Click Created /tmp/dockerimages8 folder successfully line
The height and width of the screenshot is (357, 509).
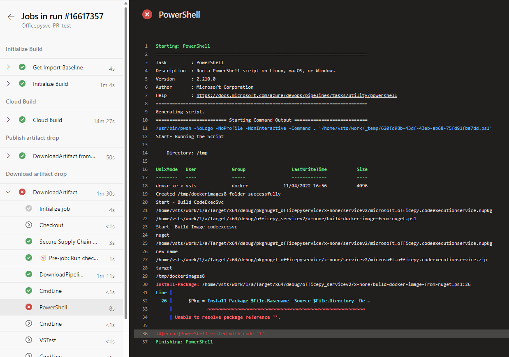218,194
